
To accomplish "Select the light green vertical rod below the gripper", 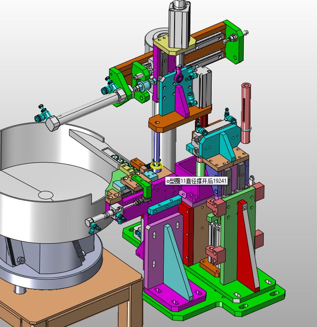I will 200,169.
